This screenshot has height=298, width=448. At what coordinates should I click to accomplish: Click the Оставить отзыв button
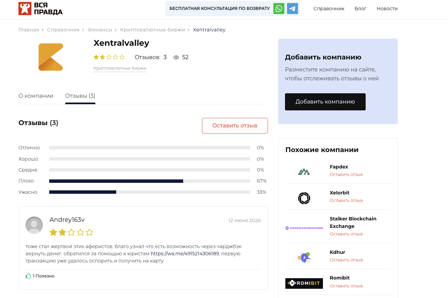point(235,126)
